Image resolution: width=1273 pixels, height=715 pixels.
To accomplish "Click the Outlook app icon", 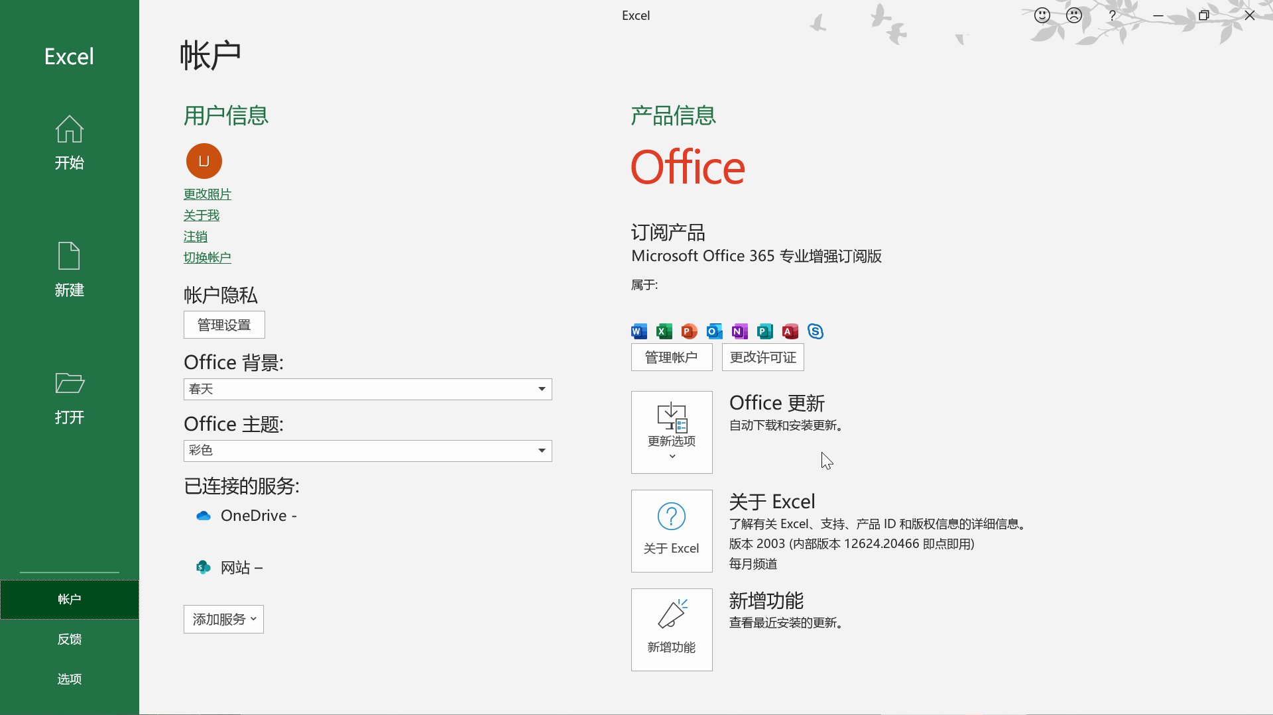I will (715, 331).
